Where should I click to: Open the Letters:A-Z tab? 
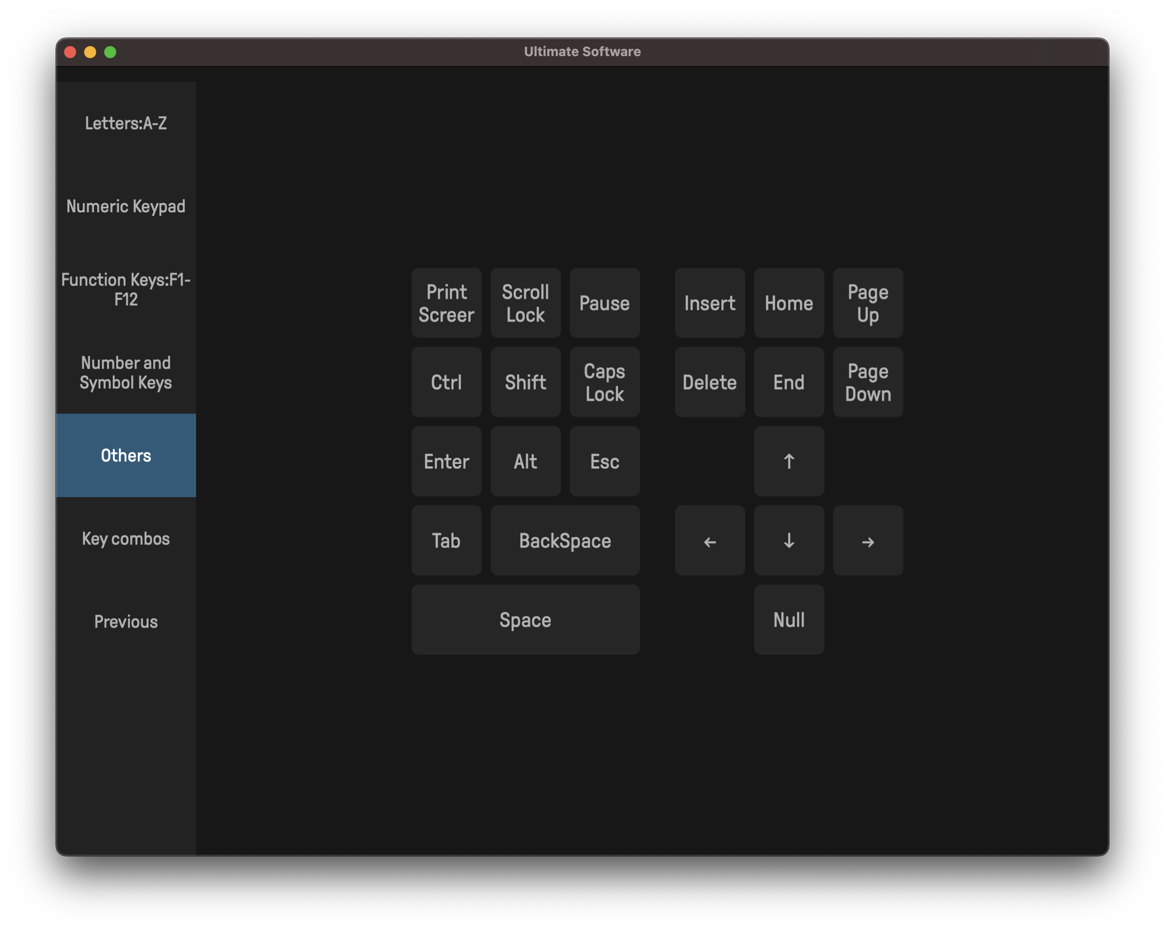(x=126, y=123)
